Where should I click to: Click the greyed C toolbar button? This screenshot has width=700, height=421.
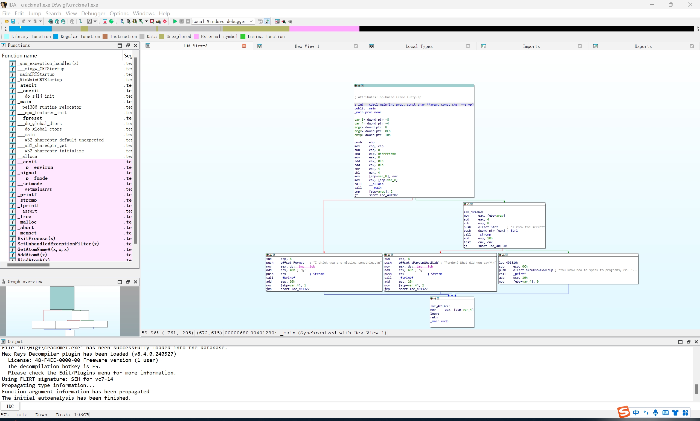(260, 21)
